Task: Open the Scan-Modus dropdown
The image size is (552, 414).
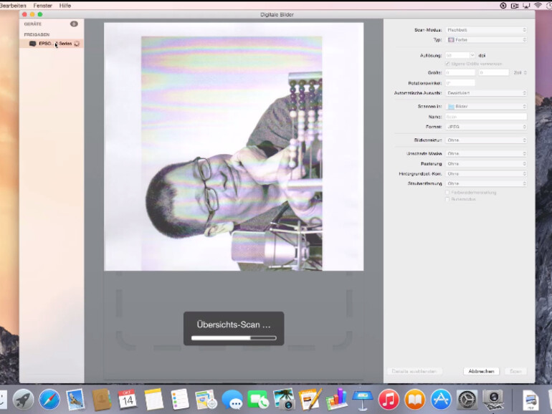Action: pos(486,30)
